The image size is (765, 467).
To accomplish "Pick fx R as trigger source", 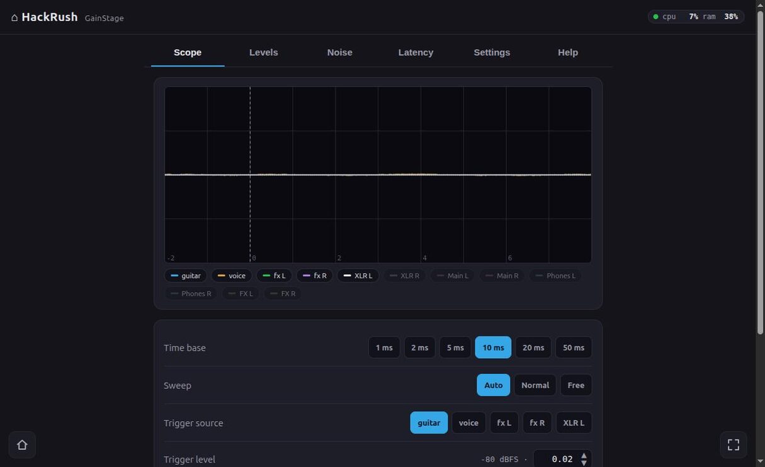I will pyautogui.click(x=537, y=423).
